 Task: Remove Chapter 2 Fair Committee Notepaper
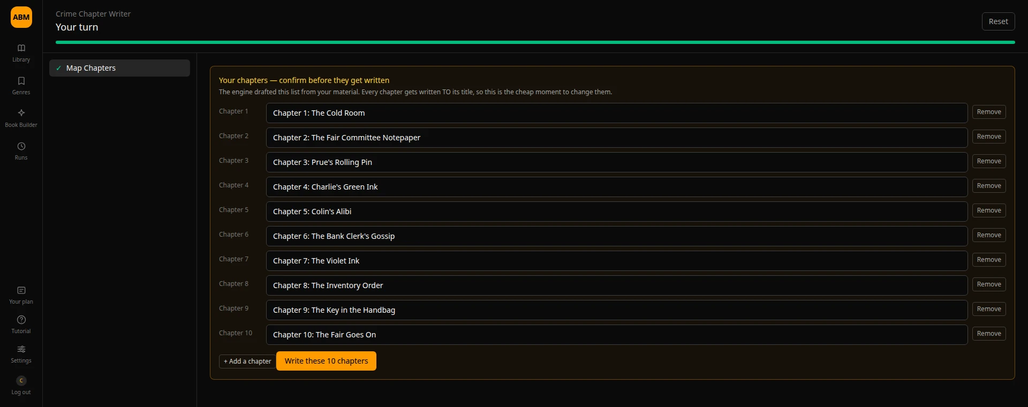[989, 137]
